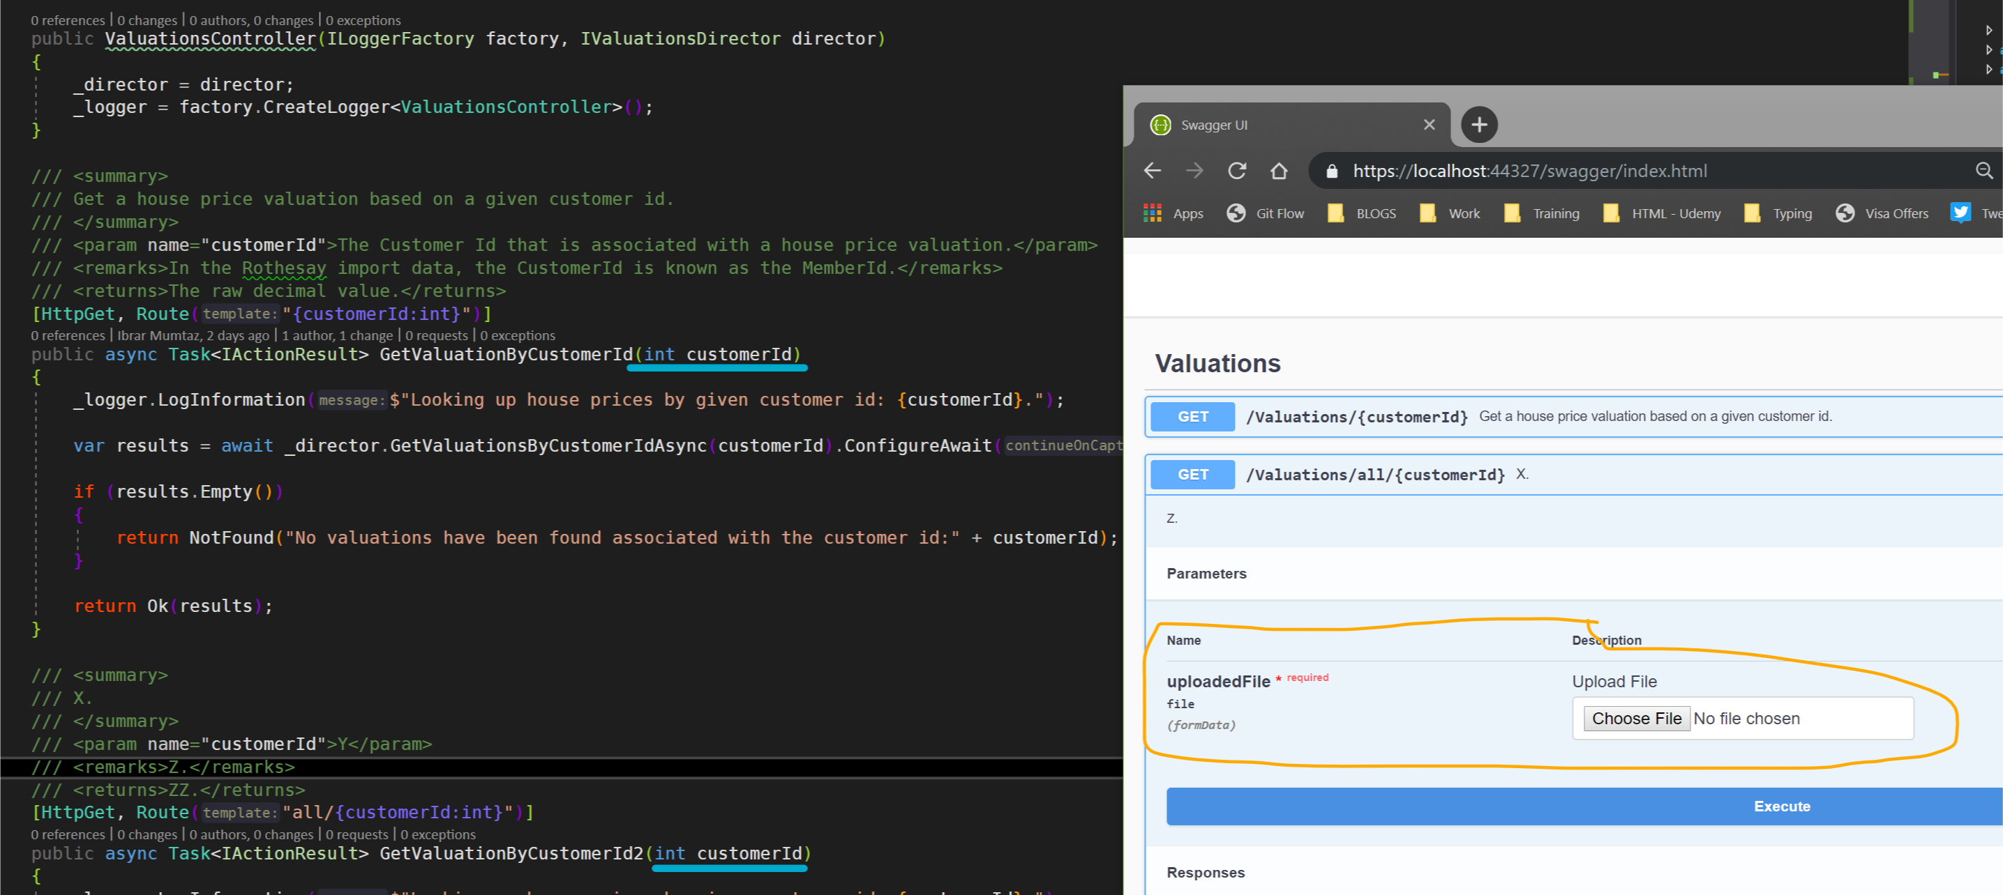Click the '0 references' CodeLens above GetValuationByCustomerId

point(67,335)
